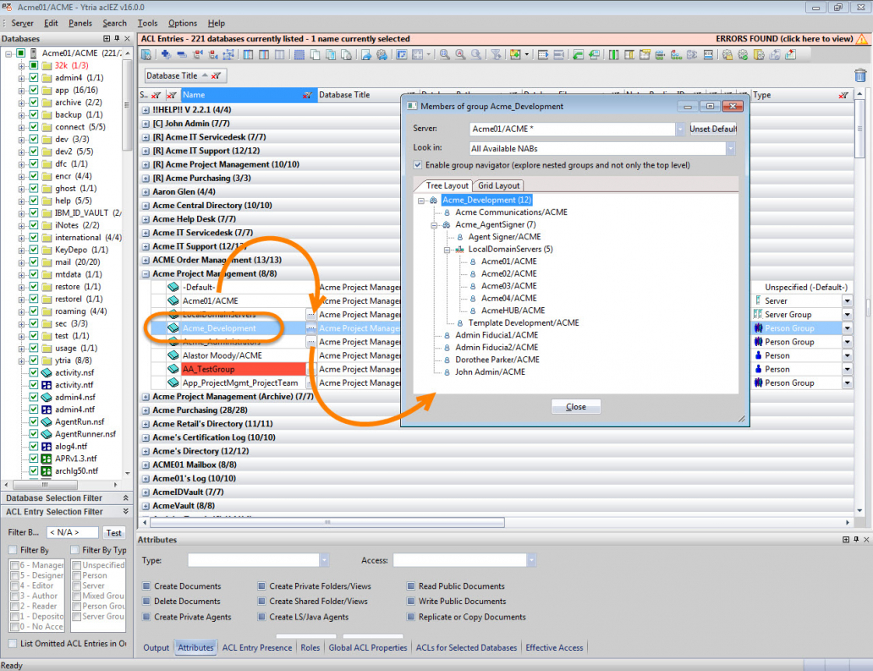This screenshot has height=671, width=873.
Task: Click the grid vertical scrollbar thumb
Action: click(859, 129)
